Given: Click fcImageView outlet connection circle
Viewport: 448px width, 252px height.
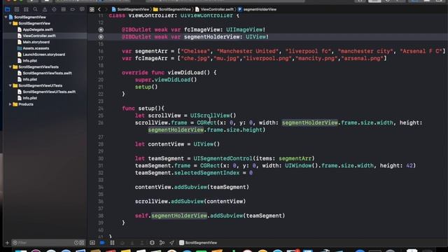Looking at the screenshot, I should click(x=101, y=29).
